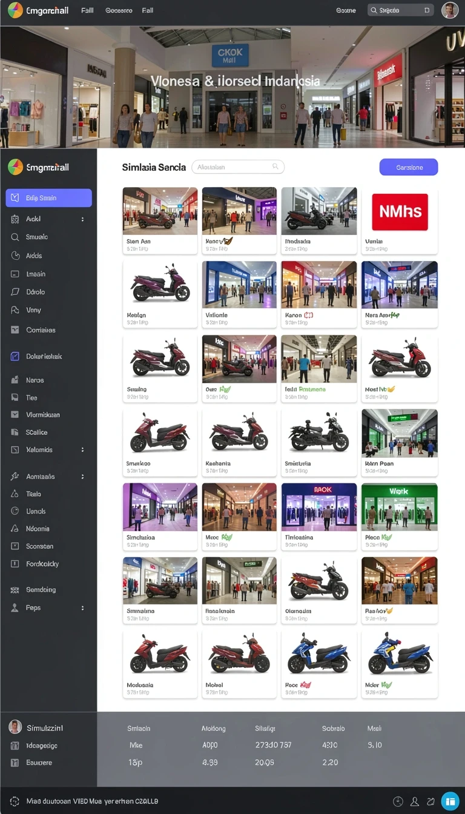Screen dimensions: 465x814
Task: Expand the three-dot menu next to Xelomids
Action: click(x=83, y=450)
